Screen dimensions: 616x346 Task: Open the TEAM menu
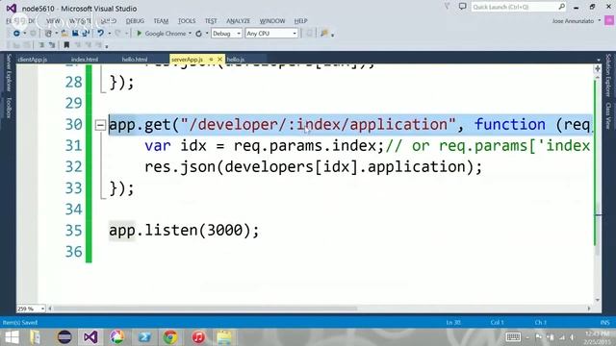click(x=161, y=21)
